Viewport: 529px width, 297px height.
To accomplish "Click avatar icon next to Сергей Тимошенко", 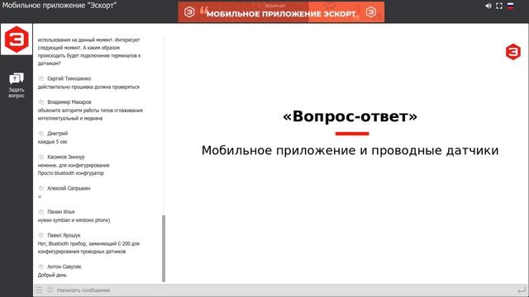I will point(41,78).
